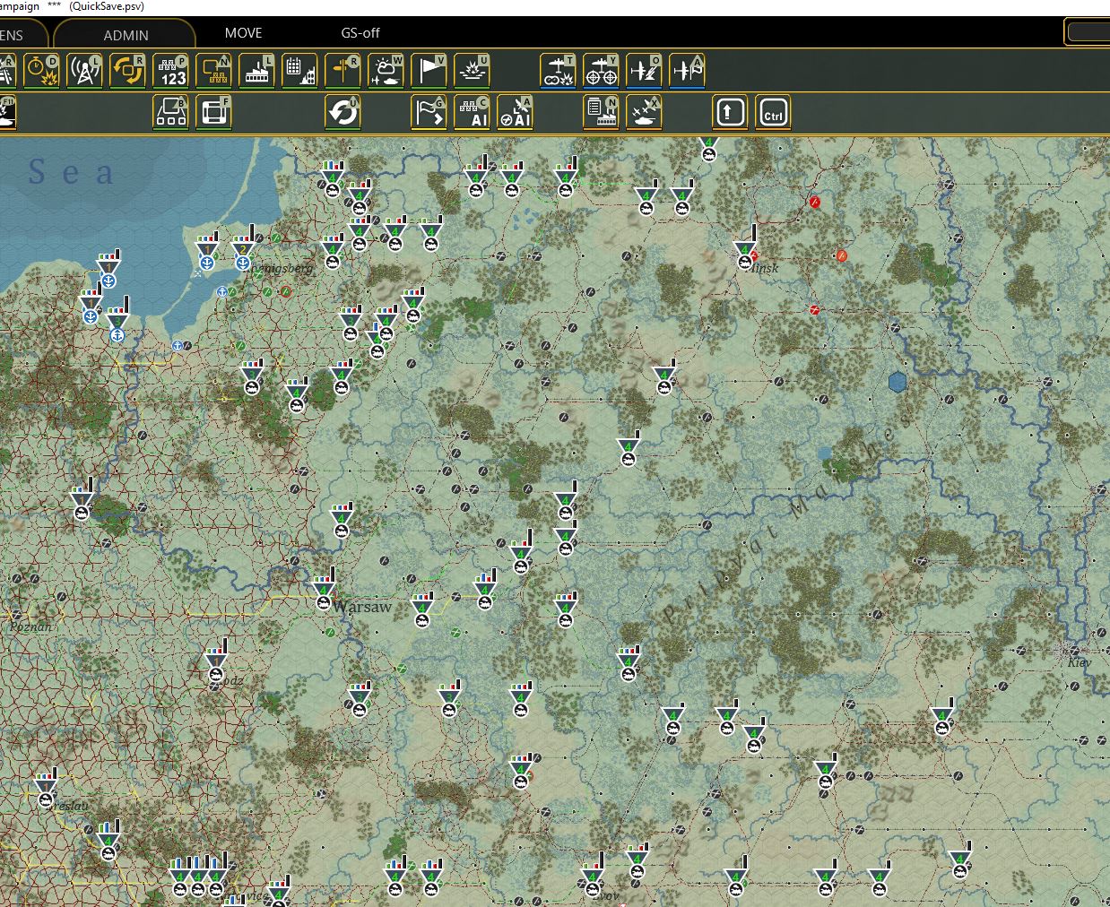Image resolution: width=1110 pixels, height=907 pixels.
Task: Click the hierarchy boxes icon marked B
Action: tap(171, 113)
